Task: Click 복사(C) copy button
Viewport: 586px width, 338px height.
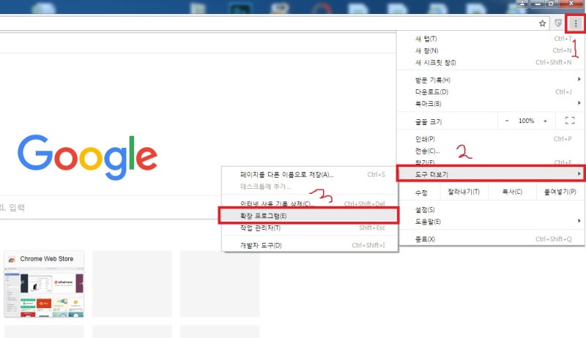Action: [512, 192]
